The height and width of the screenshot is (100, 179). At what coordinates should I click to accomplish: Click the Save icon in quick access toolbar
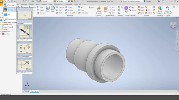pos(11,1)
